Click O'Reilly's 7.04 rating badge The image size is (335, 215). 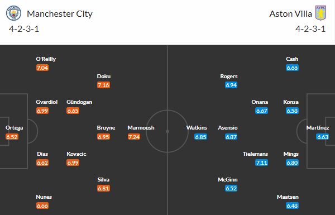coord(42,68)
